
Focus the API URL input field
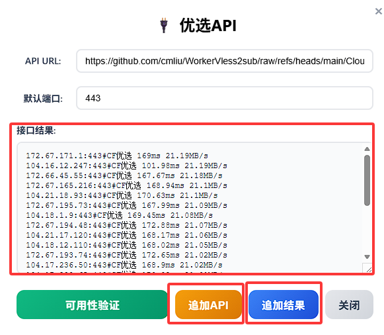[225, 61]
